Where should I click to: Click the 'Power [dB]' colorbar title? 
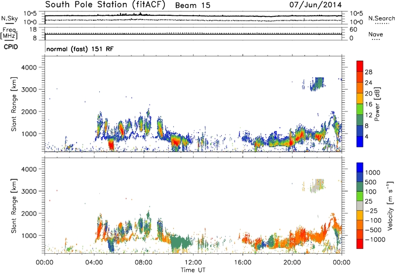tap(377, 104)
